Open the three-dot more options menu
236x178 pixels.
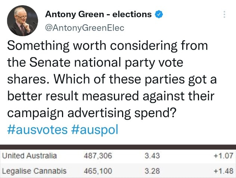[x=224, y=15]
